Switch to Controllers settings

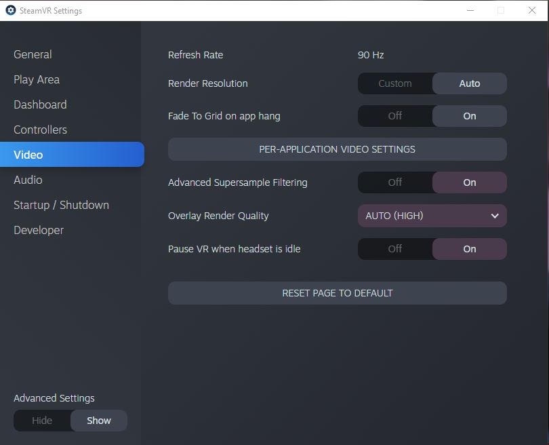40,130
